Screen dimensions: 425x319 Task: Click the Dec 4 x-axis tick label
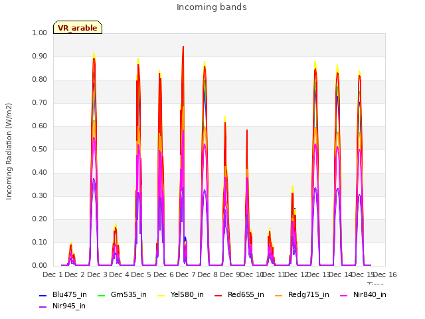tap(119, 274)
